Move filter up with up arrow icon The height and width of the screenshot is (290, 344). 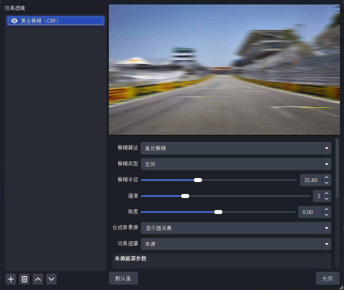point(38,279)
